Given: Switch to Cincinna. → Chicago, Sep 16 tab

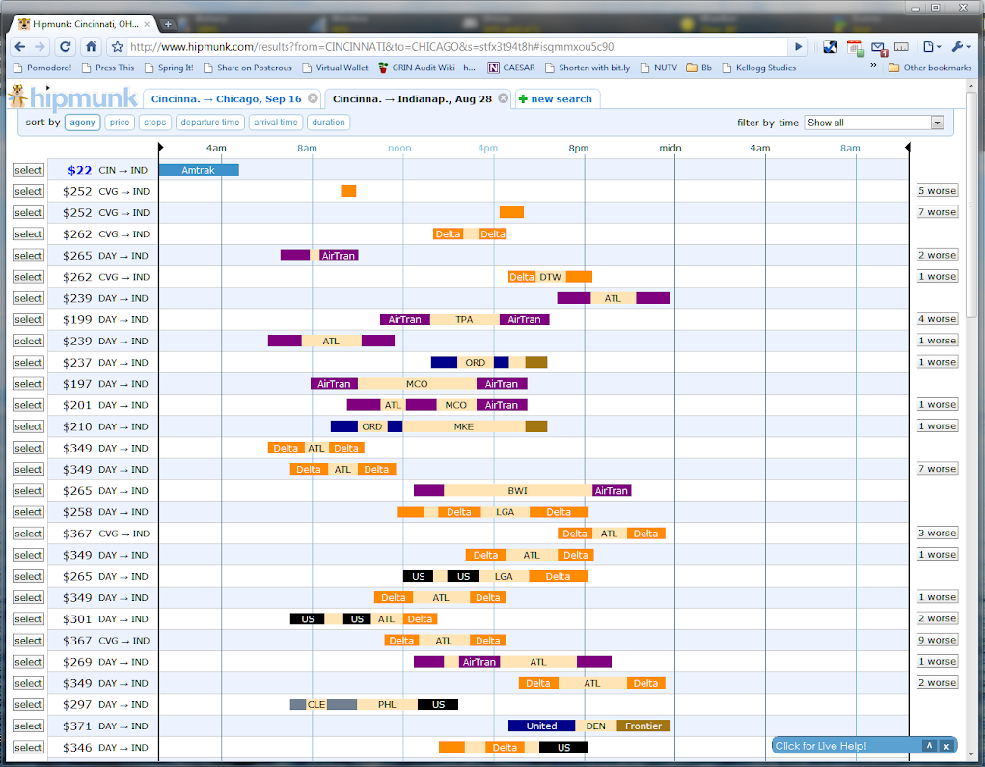Looking at the screenshot, I should [226, 99].
